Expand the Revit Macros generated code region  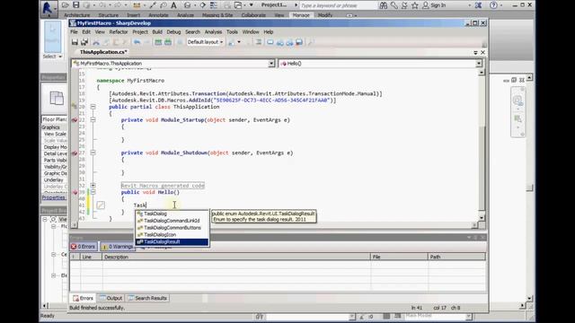point(93,186)
